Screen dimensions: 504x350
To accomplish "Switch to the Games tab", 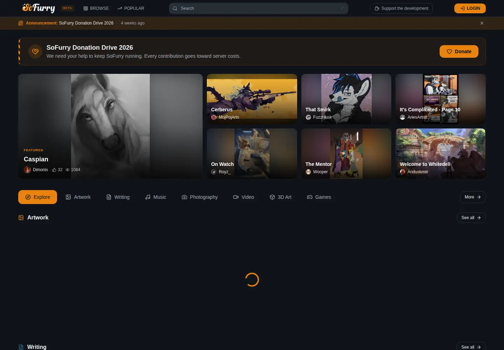I will pos(319,197).
